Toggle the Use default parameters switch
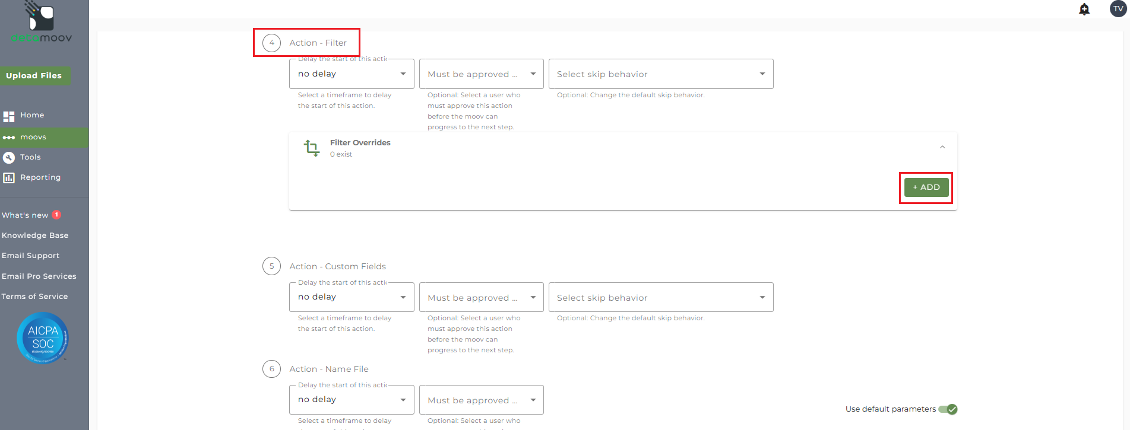 [948, 409]
